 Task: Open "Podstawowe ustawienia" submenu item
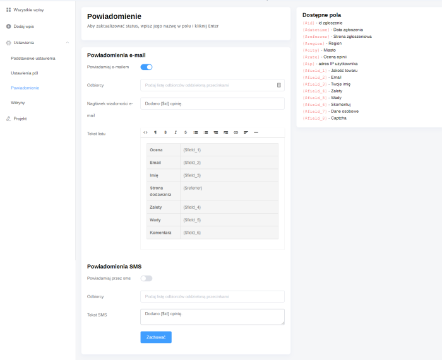33,58
